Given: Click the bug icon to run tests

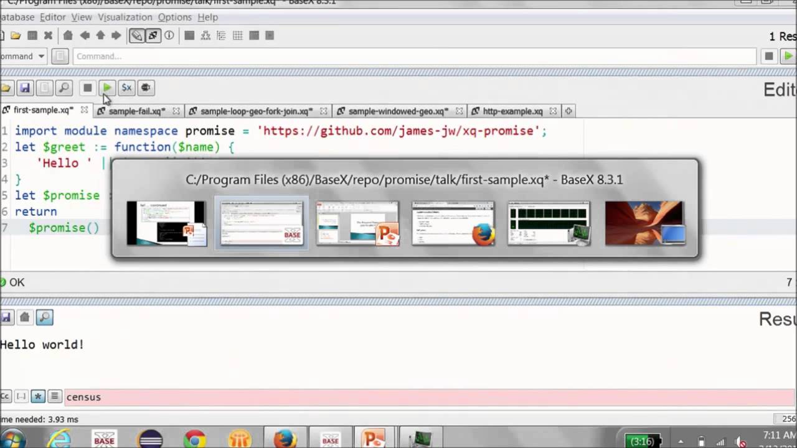Looking at the screenshot, I should (146, 88).
